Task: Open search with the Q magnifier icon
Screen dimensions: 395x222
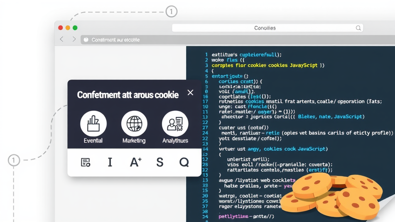Action: 184,162
